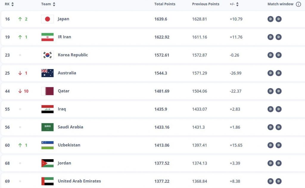The height and width of the screenshot is (188, 305).
Task: Click first D match badge for Japan
Action: [270, 19]
